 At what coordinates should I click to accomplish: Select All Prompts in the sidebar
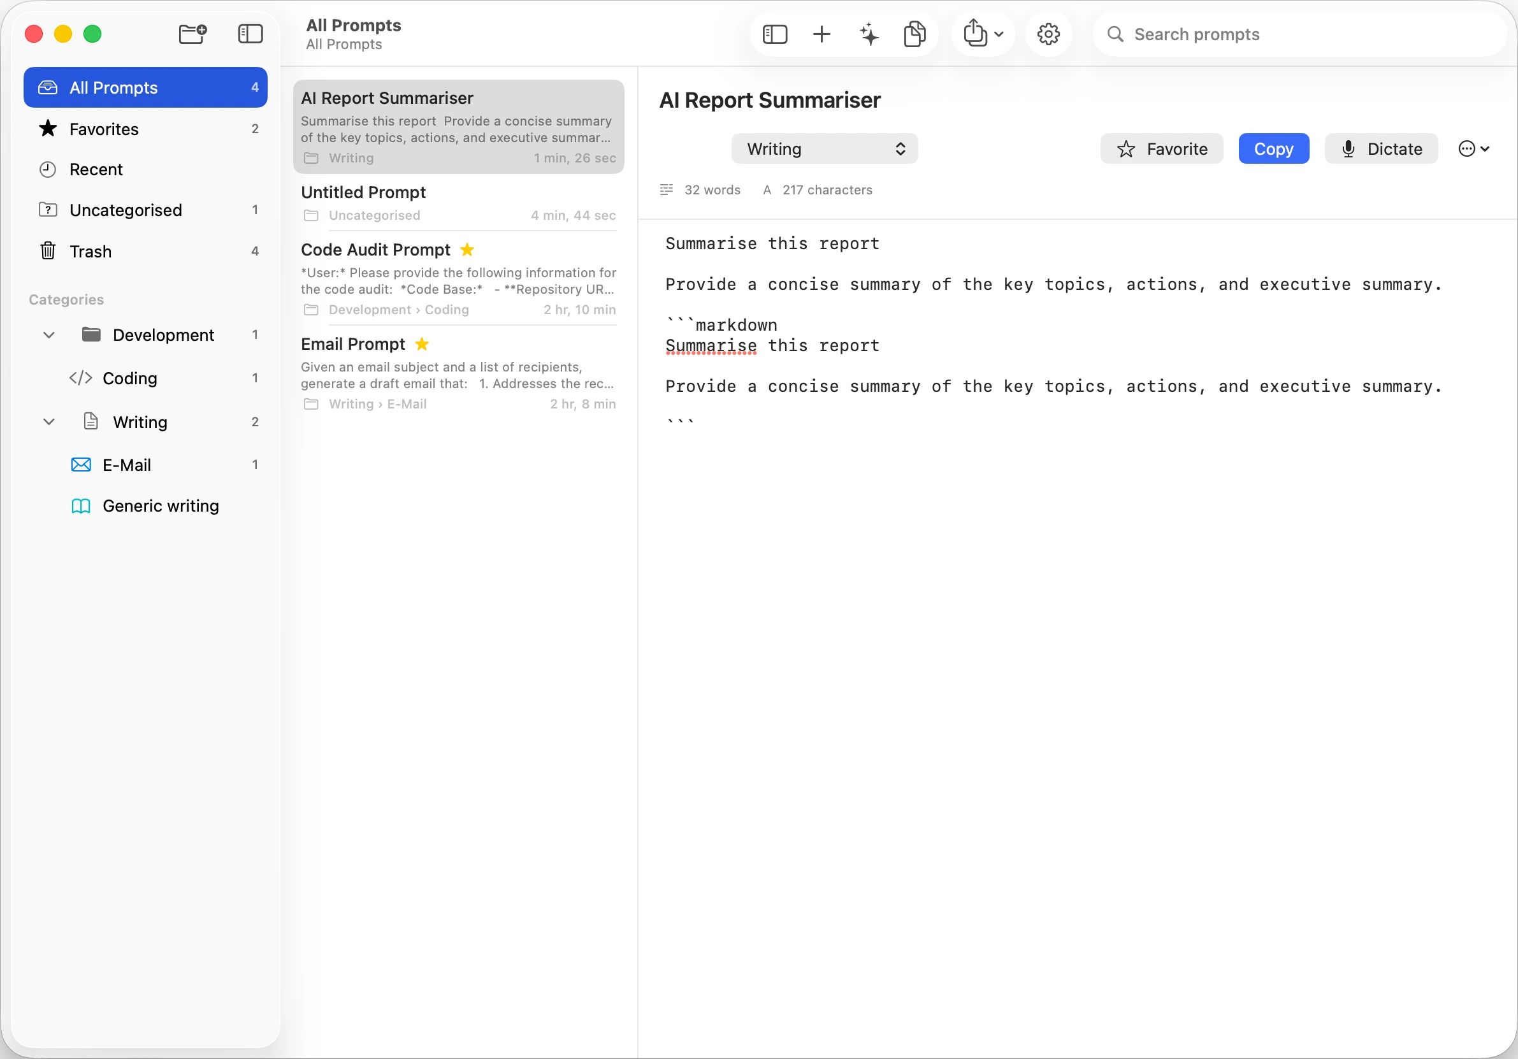coord(145,87)
